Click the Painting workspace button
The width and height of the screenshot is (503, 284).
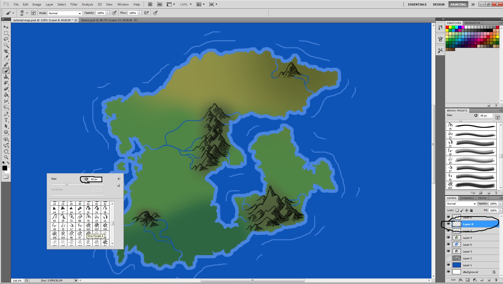pos(458,4)
